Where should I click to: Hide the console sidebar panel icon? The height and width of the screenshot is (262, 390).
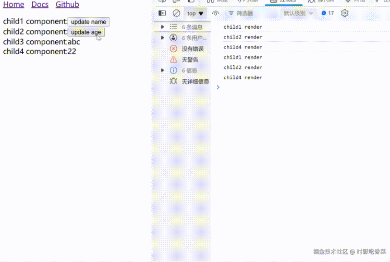[x=162, y=13]
